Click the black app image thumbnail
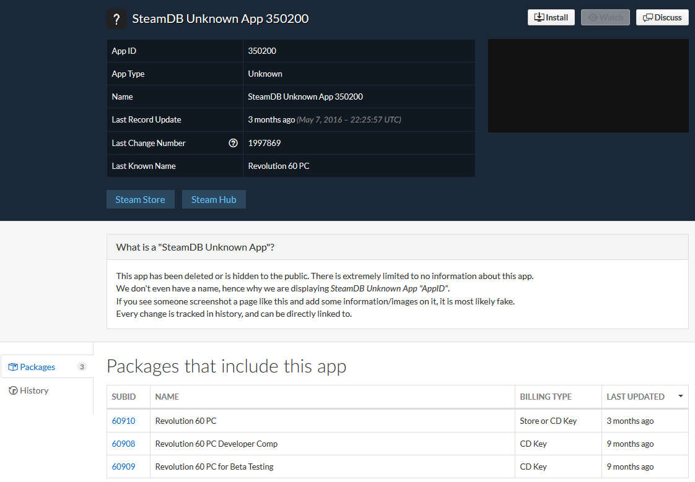Viewport: 695px width, 482px height. pyautogui.click(x=588, y=85)
